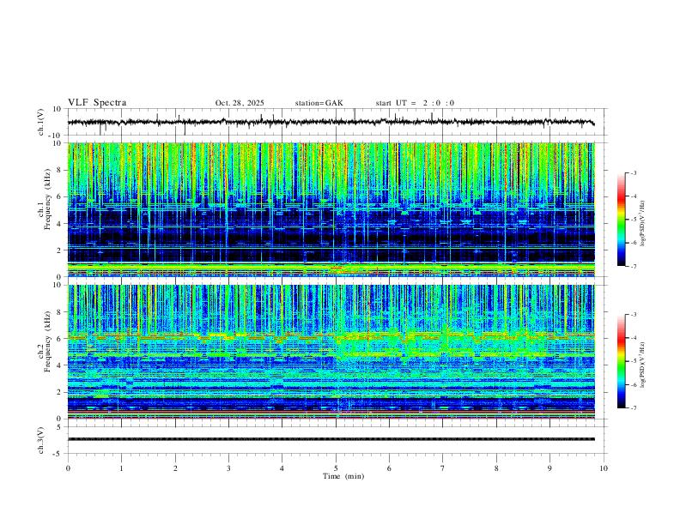
Task: Click time axis tick label "7"
Action: click(443, 468)
